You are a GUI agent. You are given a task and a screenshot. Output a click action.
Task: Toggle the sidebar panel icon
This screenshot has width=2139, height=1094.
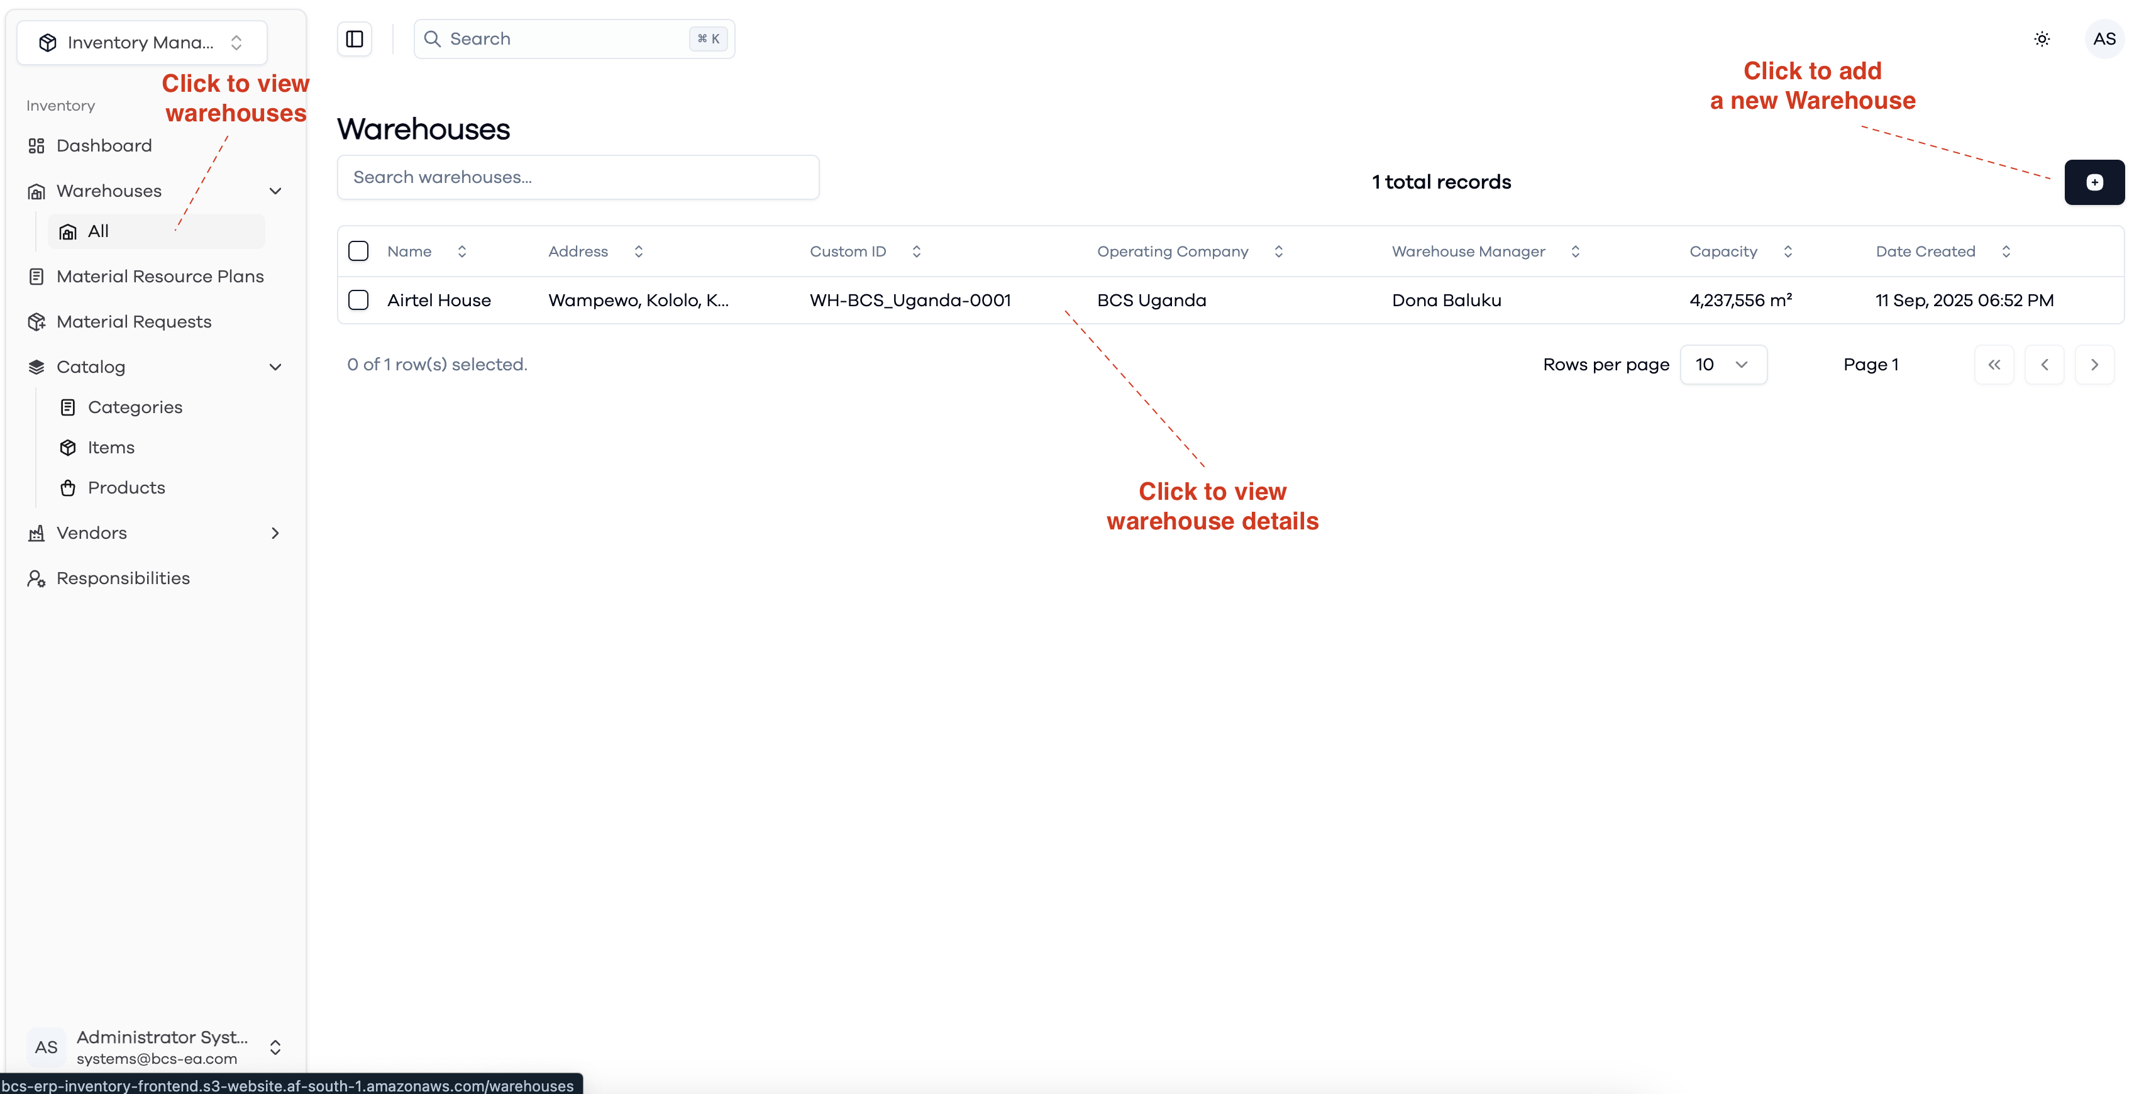[x=355, y=39]
